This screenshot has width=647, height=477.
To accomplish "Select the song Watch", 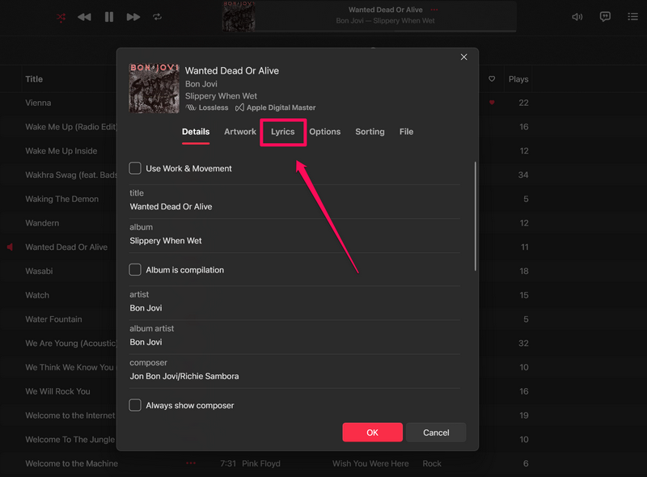I will [x=37, y=295].
